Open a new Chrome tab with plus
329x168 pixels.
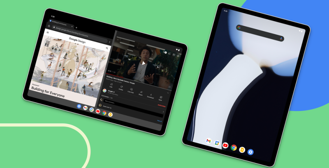pos(76,27)
